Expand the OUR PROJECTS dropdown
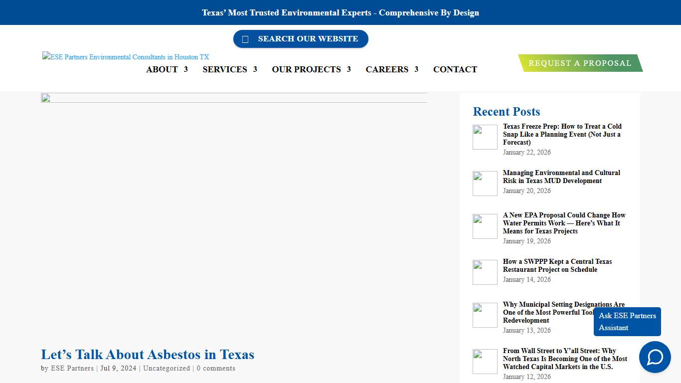This screenshot has height=383, width=681. [x=306, y=69]
